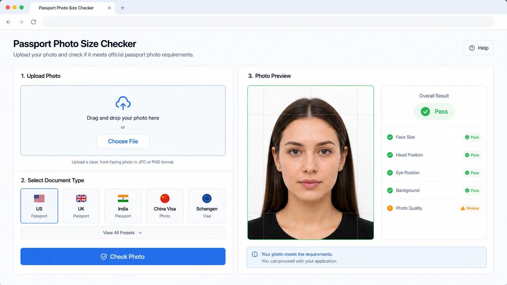Screen dimensions: 507x285
Task: Expand the View All Presets chevron
Action: tap(140, 233)
